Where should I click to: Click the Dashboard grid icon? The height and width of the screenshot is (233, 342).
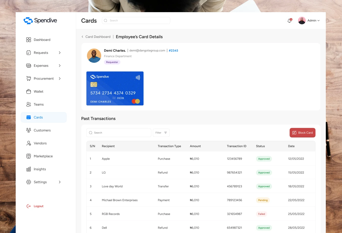(x=29, y=40)
